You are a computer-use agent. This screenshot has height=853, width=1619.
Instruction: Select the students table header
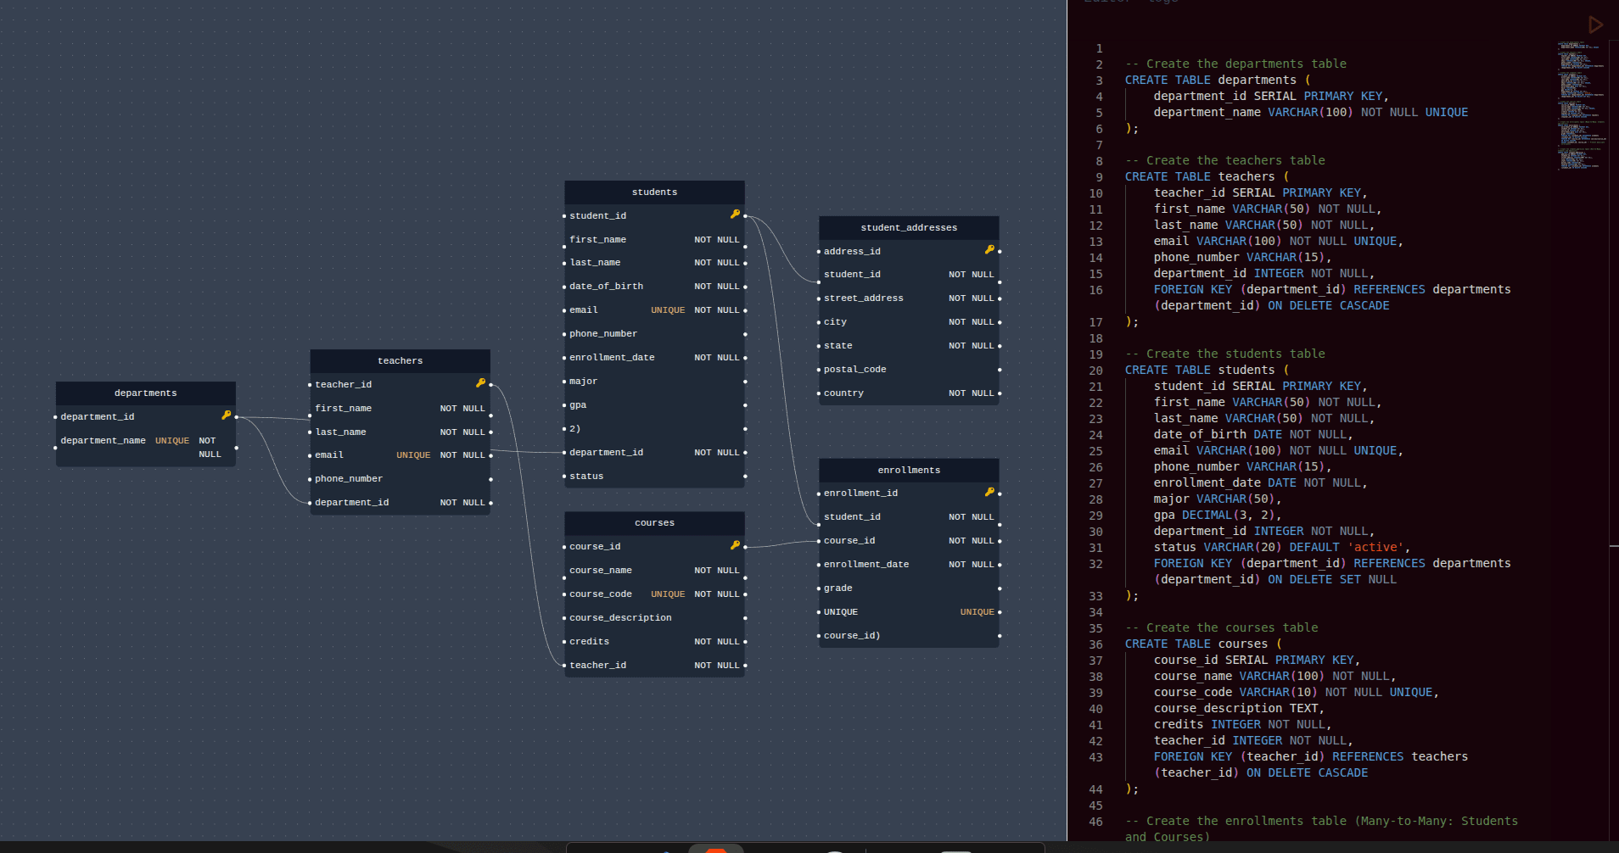pyautogui.click(x=653, y=192)
